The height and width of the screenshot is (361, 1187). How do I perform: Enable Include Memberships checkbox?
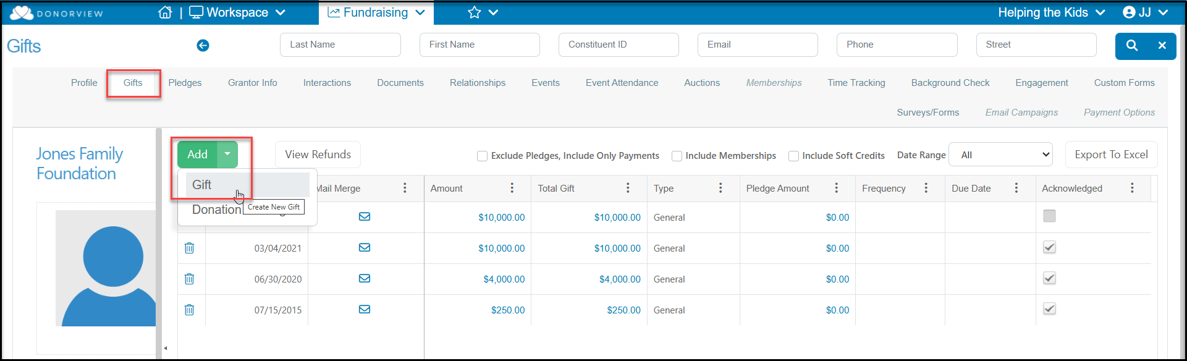pos(677,156)
